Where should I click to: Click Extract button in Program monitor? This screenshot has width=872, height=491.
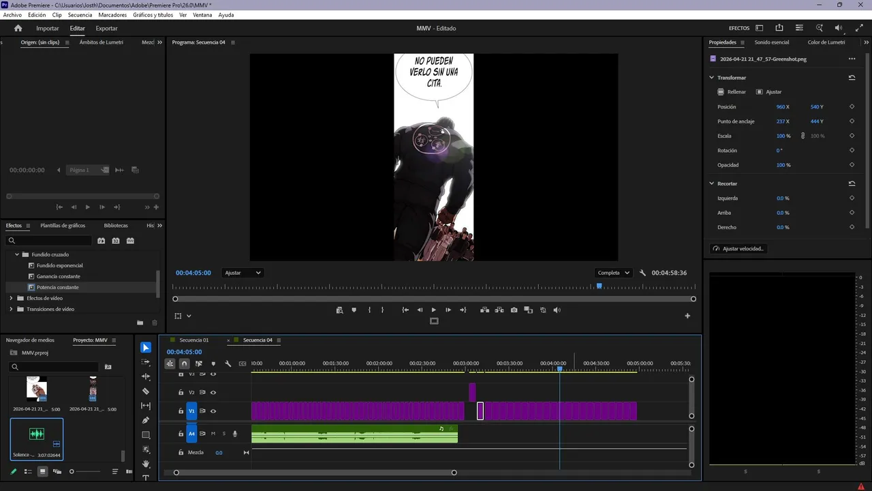click(x=499, y=310)
